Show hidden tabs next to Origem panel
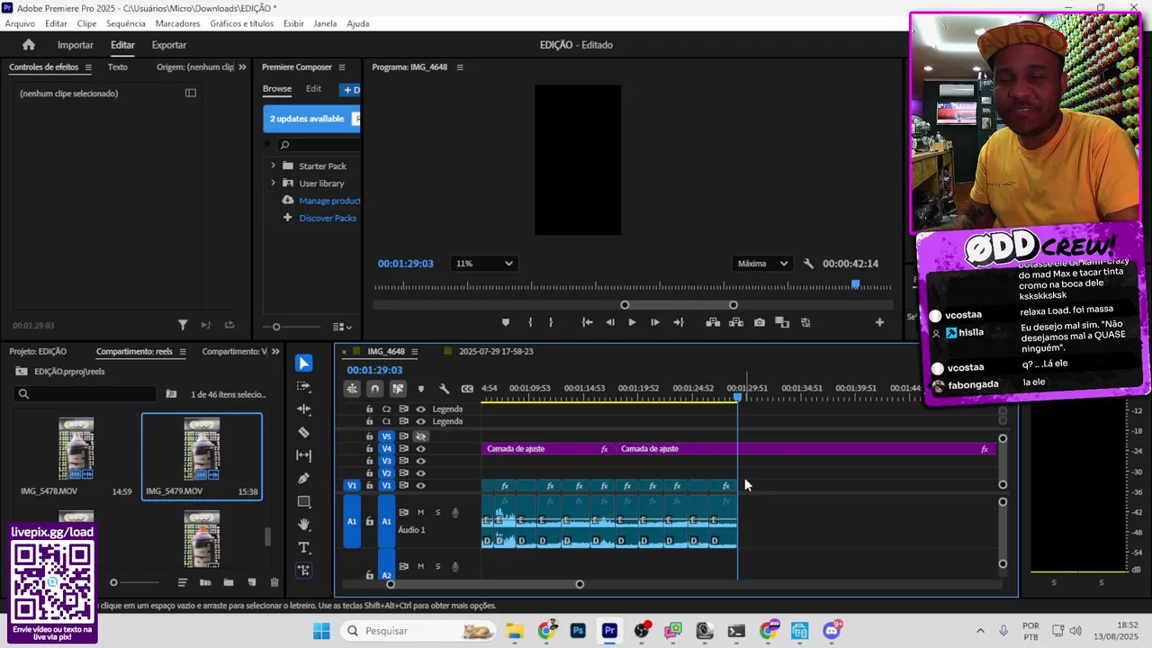This screenshot has width=1152, height=648. click(242, 67)
